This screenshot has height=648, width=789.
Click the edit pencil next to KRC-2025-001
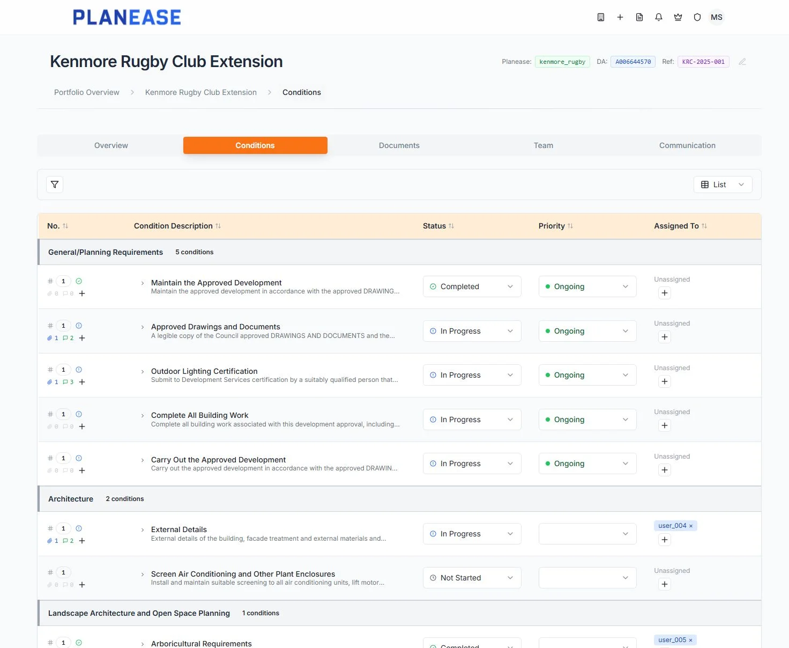(x=742, y=62)
